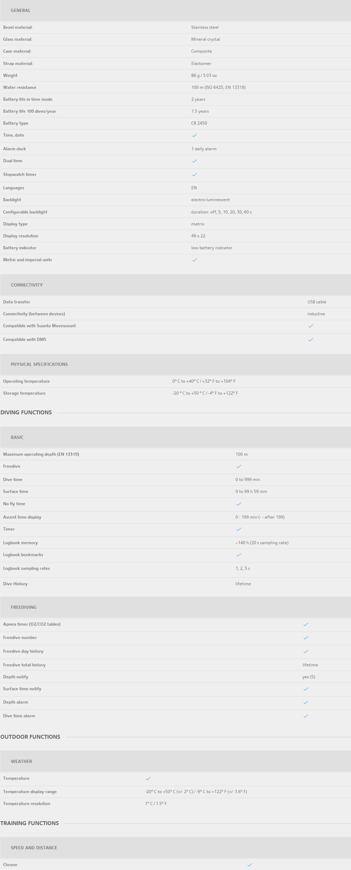Click the FREEDIVING section header

pyautogui.click(x=175, y=607)
